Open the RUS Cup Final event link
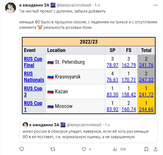Viewport: 163px width, 155px height. point(33,62)
